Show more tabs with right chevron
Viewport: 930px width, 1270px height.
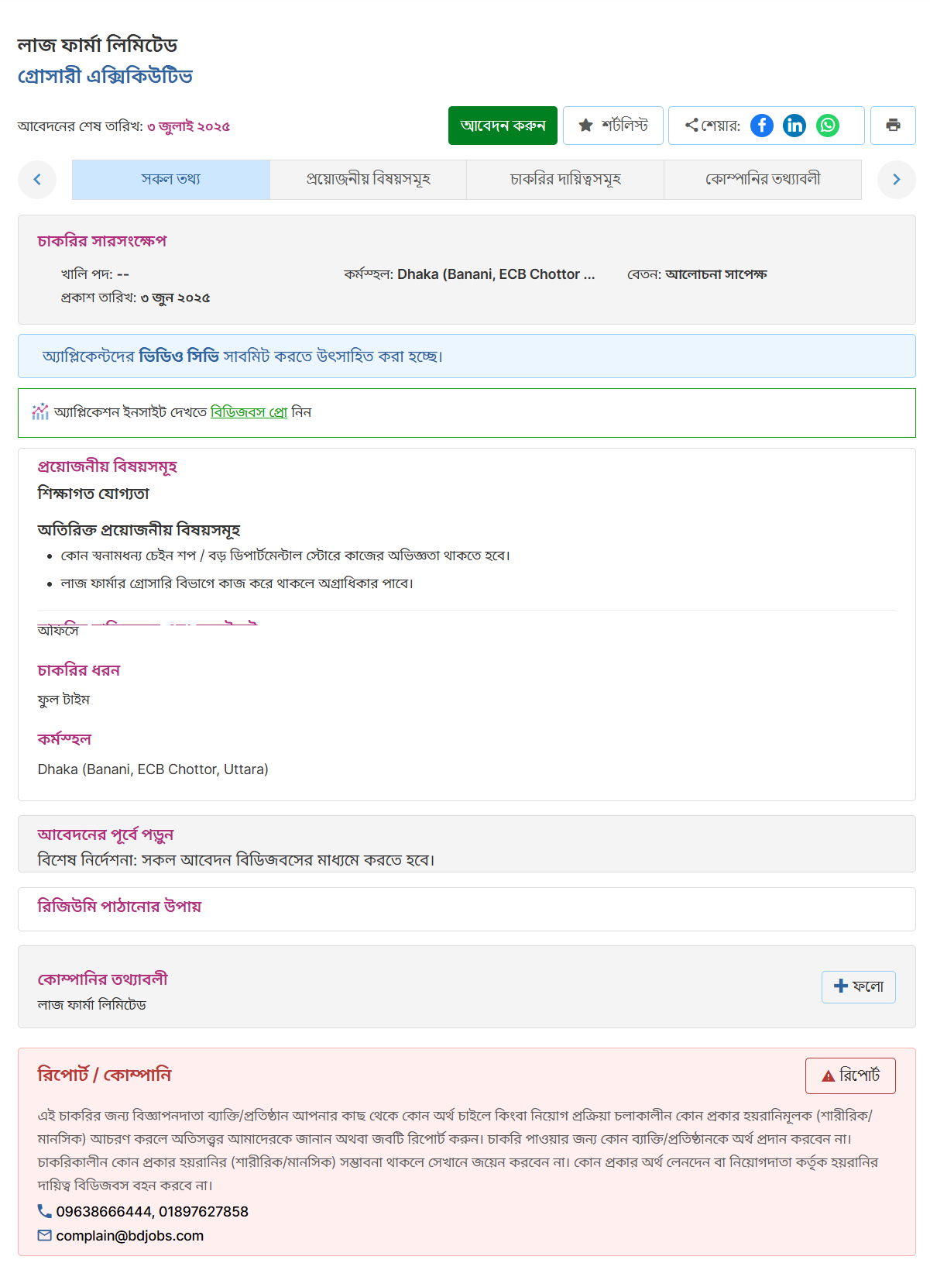tap(897, 180)
